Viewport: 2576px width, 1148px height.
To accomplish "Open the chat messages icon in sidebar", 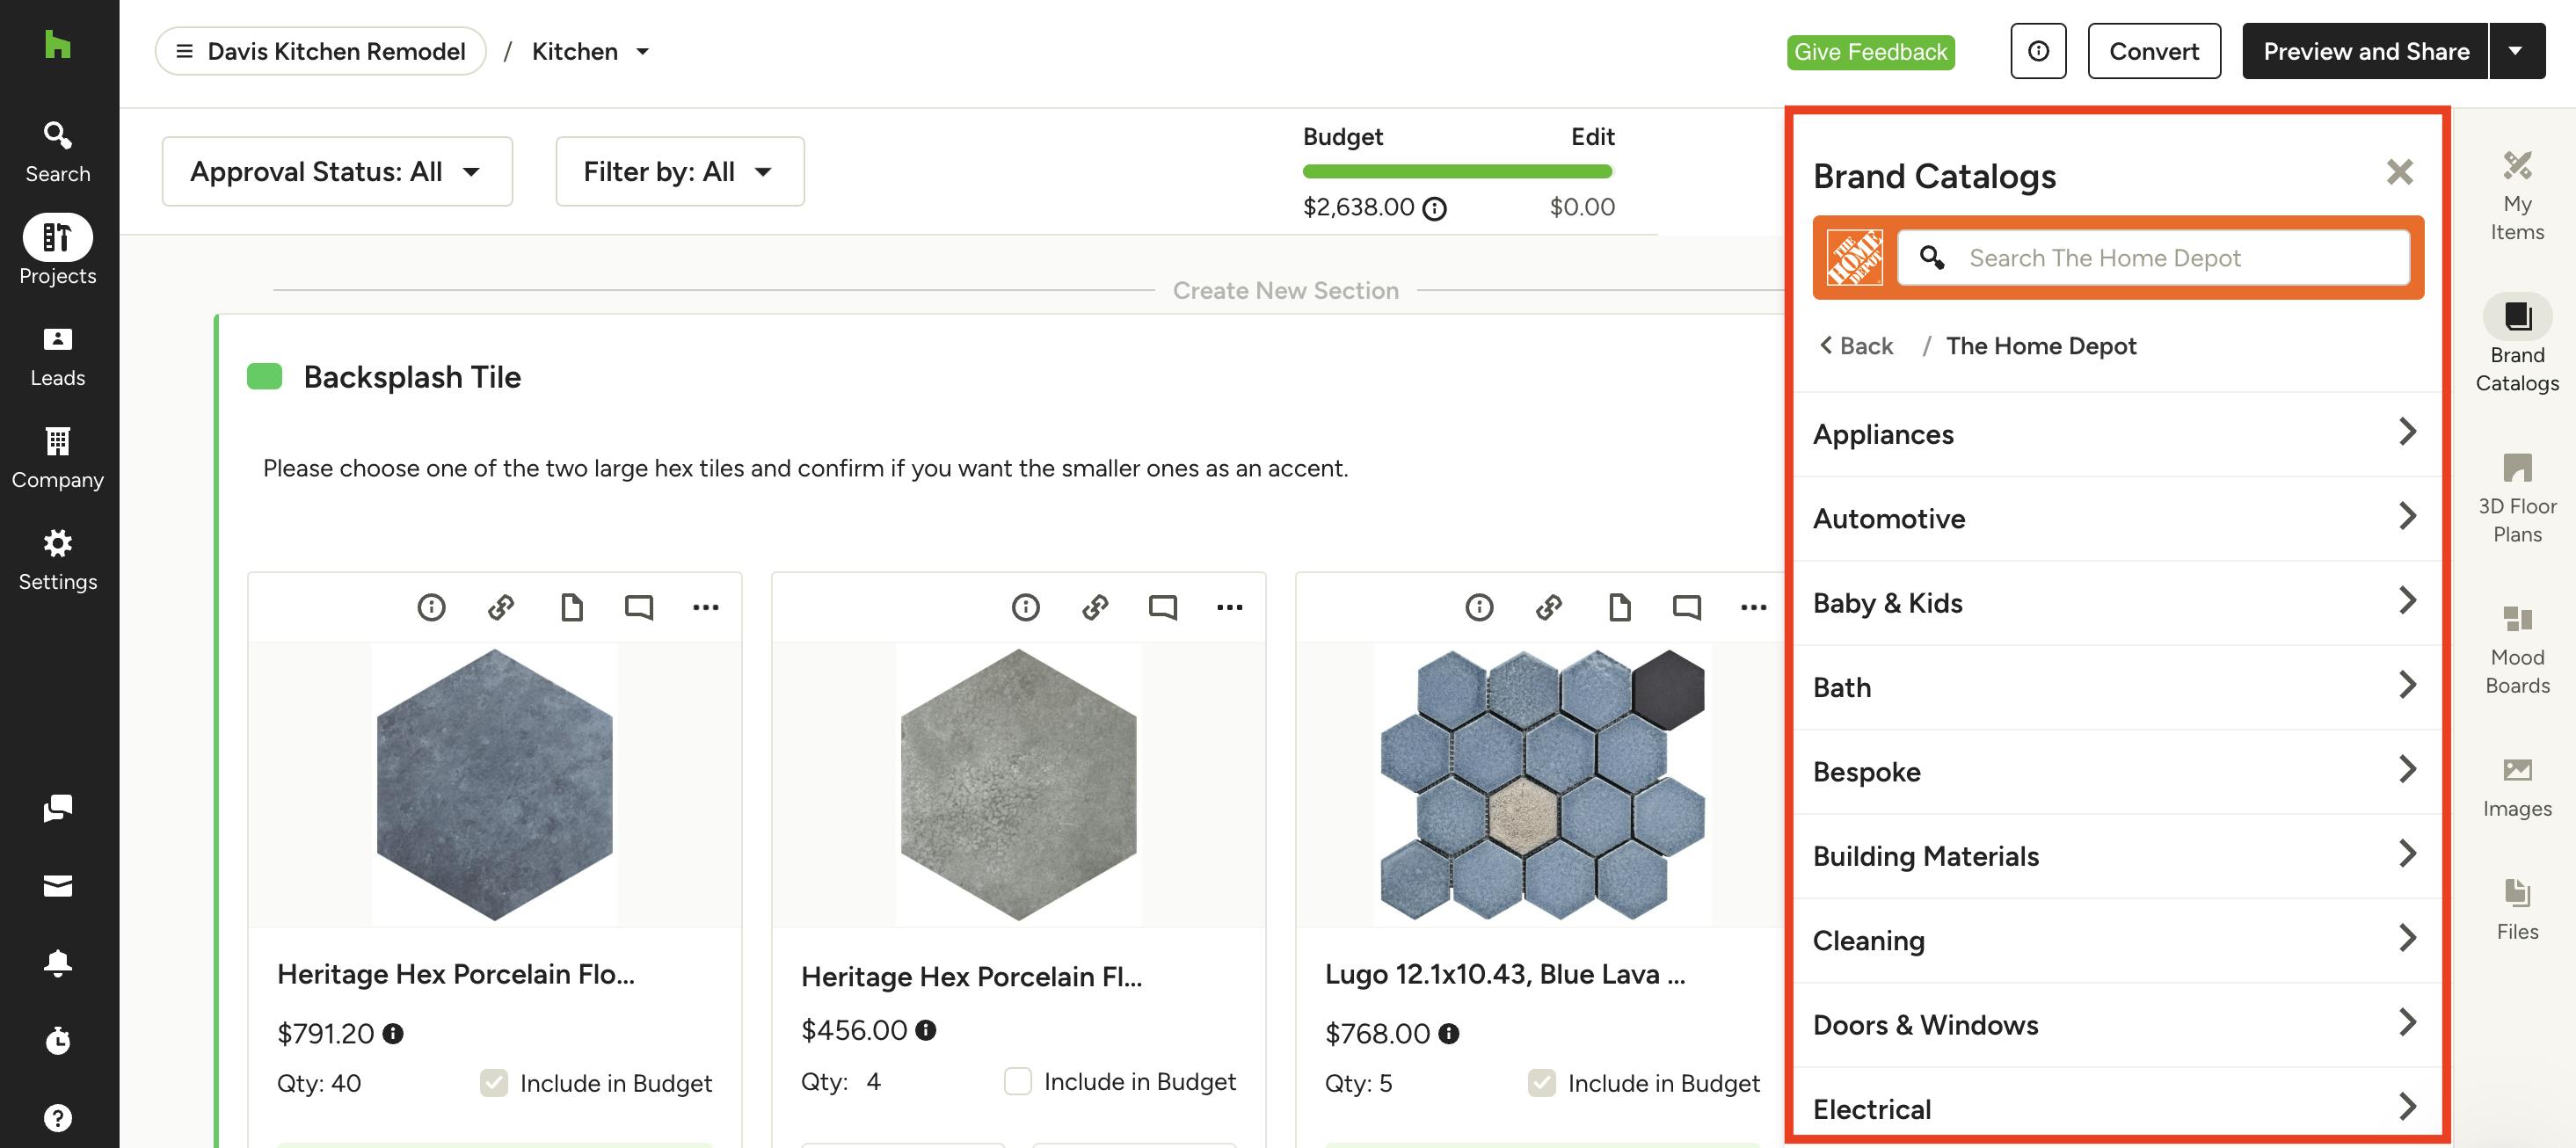I will 58,808.
